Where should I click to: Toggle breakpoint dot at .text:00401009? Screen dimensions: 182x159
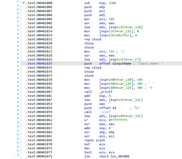[x=18, y=17]
